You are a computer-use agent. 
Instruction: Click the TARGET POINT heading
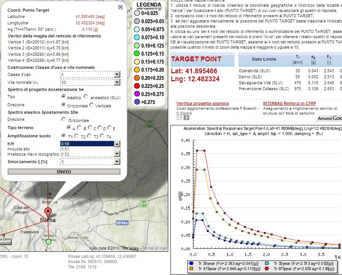[x=196, y=59]
